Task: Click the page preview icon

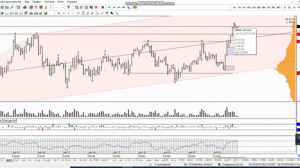Action: [18, 7]
